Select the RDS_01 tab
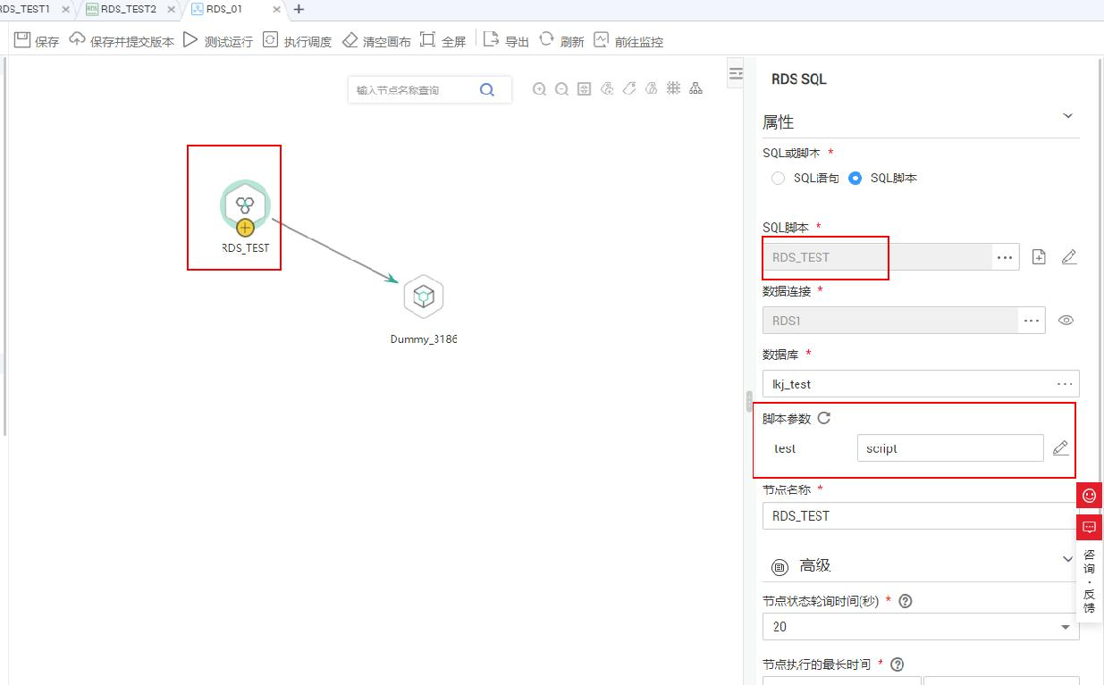 217,9
